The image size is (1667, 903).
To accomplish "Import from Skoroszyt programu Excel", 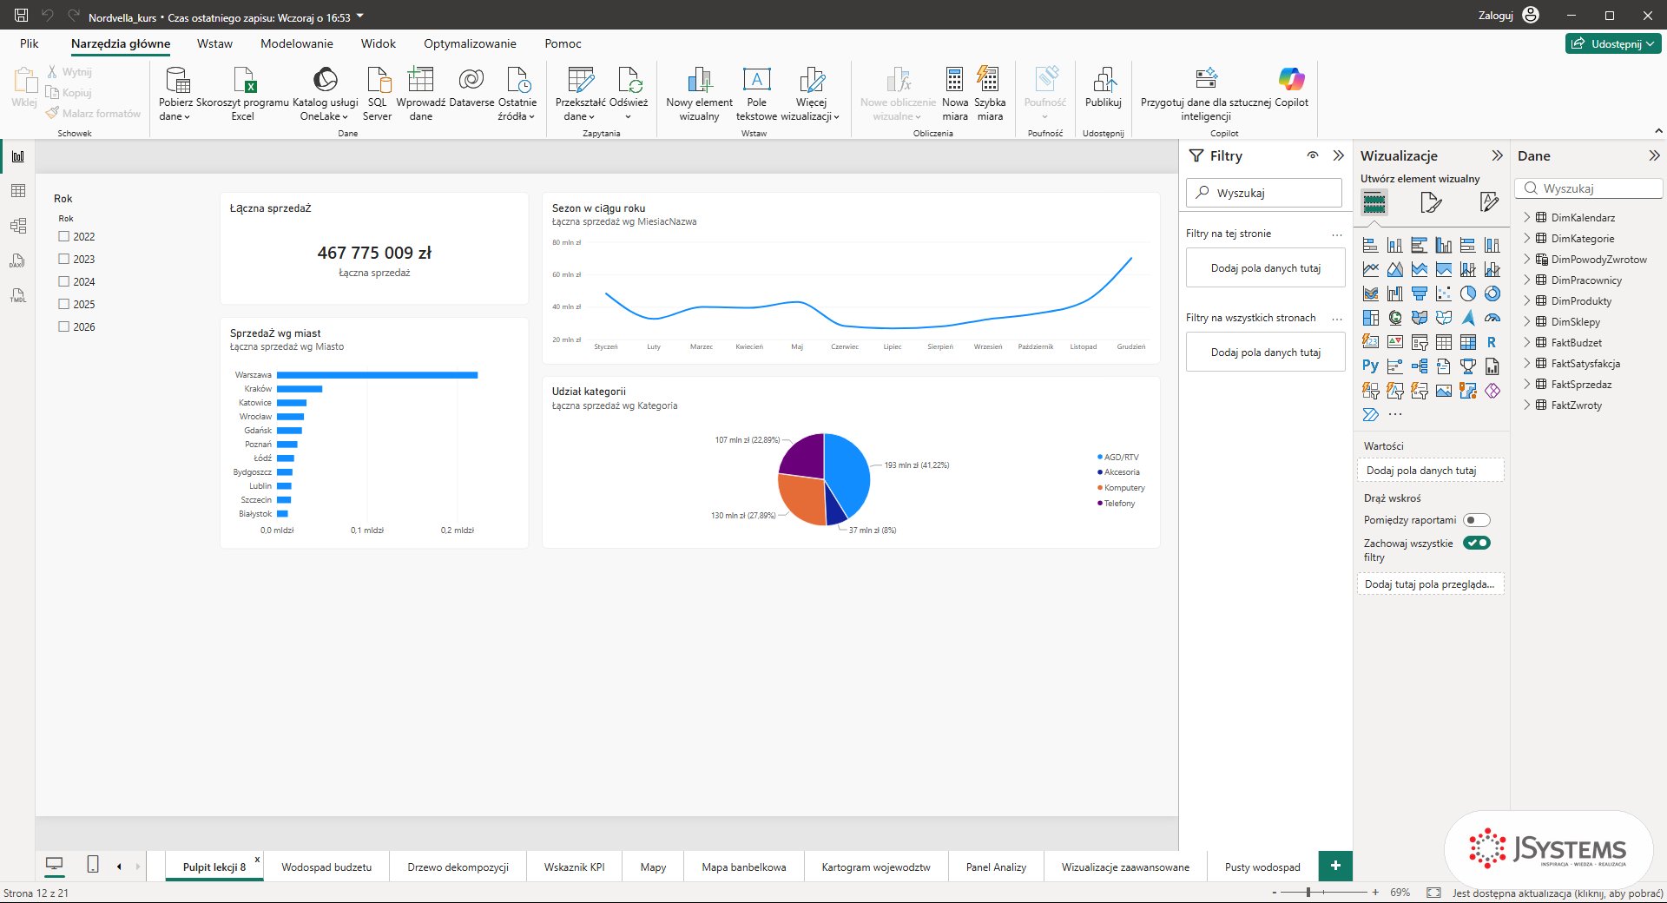I will click(243, 94).
